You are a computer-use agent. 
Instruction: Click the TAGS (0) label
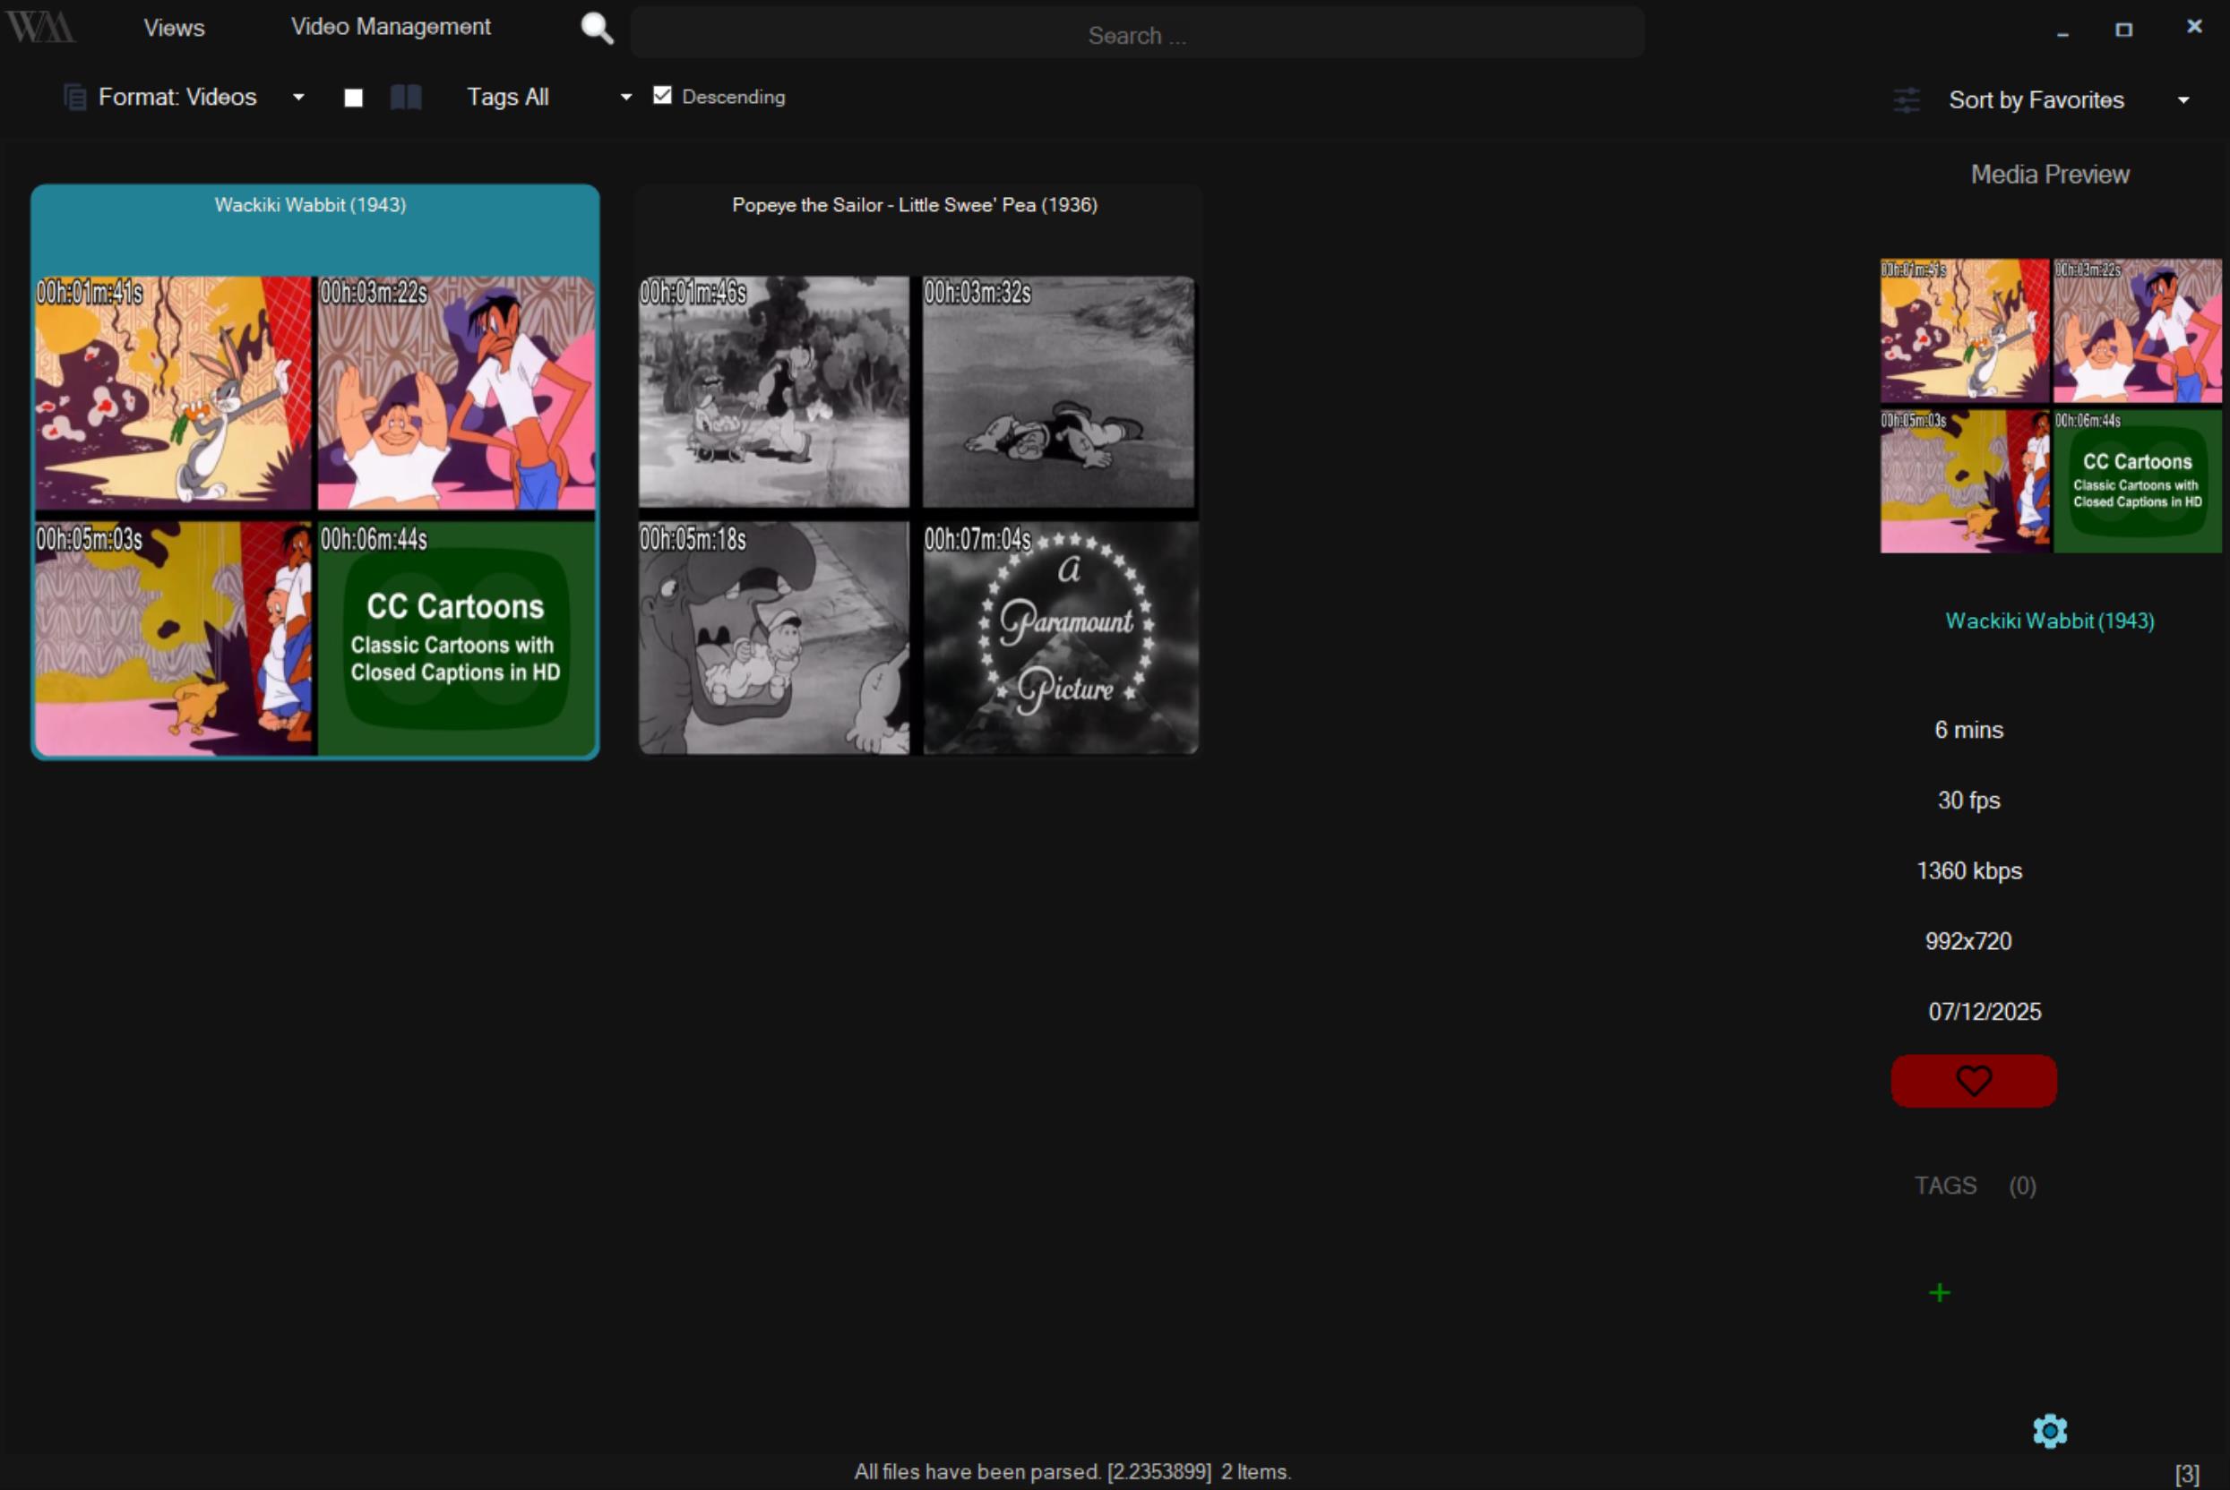point(1975,1185)
